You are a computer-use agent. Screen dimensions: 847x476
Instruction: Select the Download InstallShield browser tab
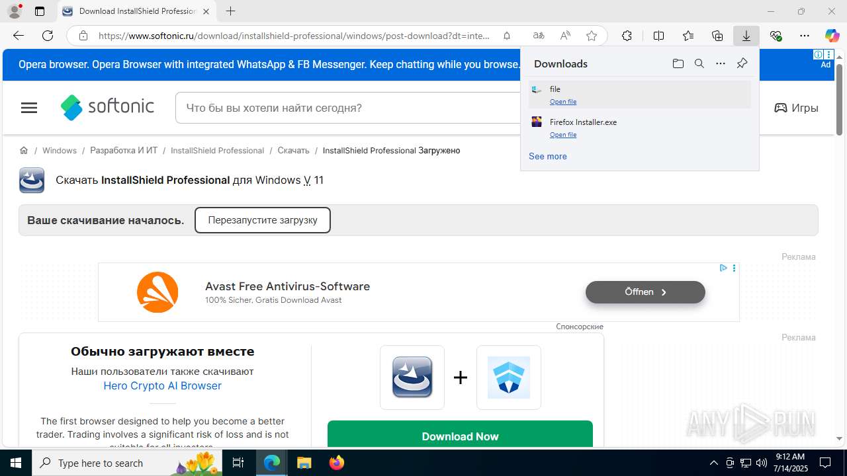(137, 11)
